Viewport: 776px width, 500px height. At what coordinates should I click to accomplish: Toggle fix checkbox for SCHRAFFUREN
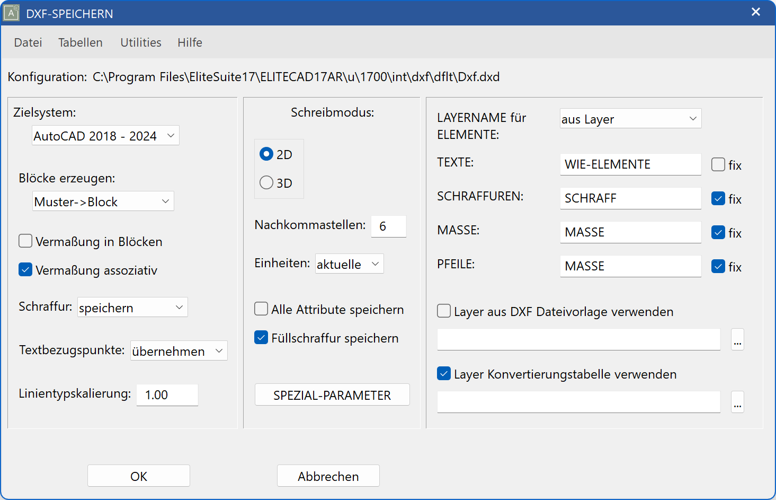[x=718, y=198]
